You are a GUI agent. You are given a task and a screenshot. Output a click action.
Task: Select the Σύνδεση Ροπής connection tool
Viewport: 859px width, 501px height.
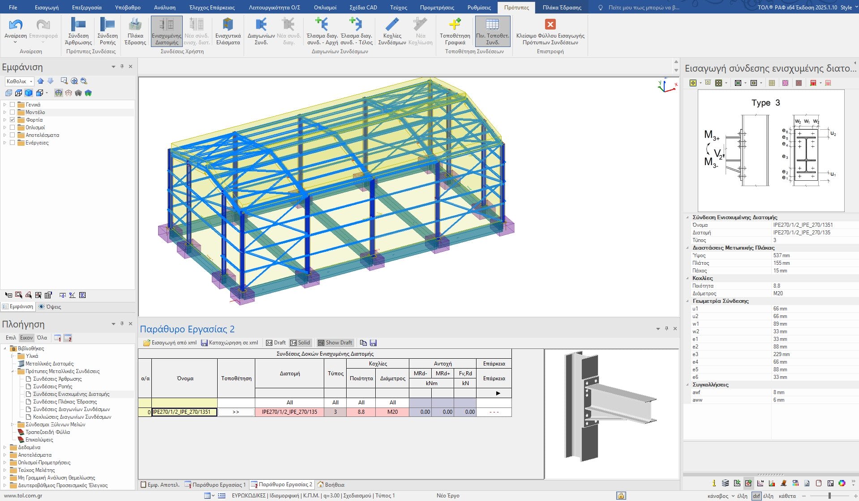[x=107, y=31]
